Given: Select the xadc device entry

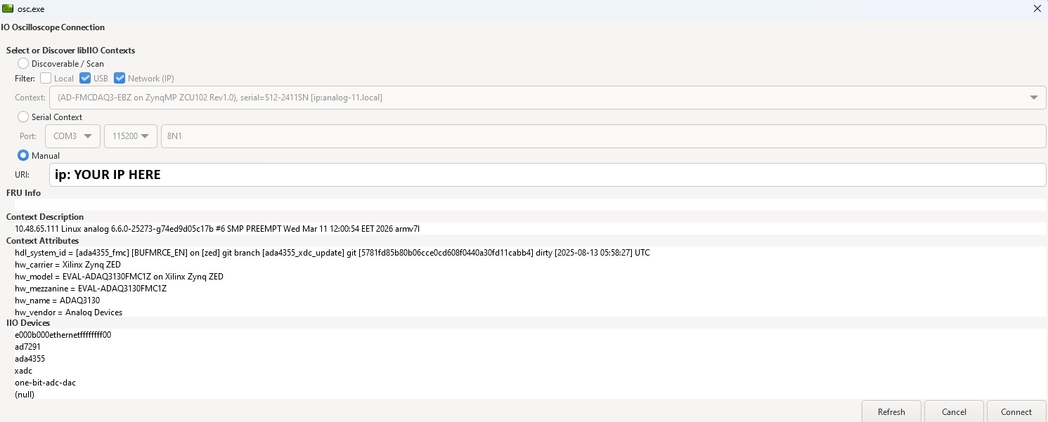Looking at the screenshot, I should [23, 371].
